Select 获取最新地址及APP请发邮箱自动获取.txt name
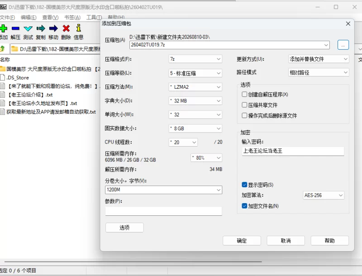This screenshot has width=362, height=276. tap(51, 112)
